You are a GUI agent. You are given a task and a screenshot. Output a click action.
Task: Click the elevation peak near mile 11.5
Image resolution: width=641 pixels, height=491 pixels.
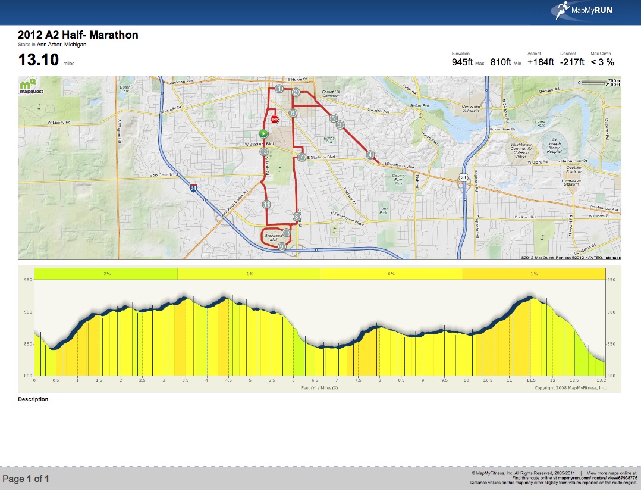click(x=531, y=296)
